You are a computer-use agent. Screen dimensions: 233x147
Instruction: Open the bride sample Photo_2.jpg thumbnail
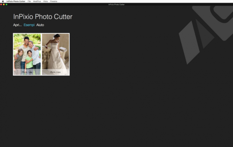pos(56,54)
